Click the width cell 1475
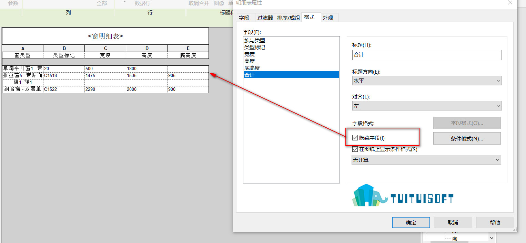 [105, 75]
